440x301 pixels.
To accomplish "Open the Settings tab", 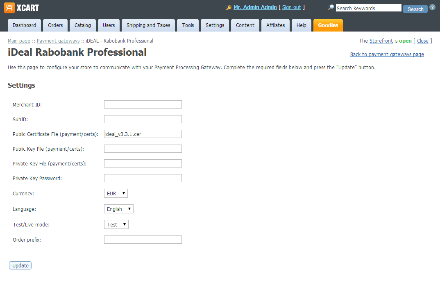I will [x=215, y=25].
